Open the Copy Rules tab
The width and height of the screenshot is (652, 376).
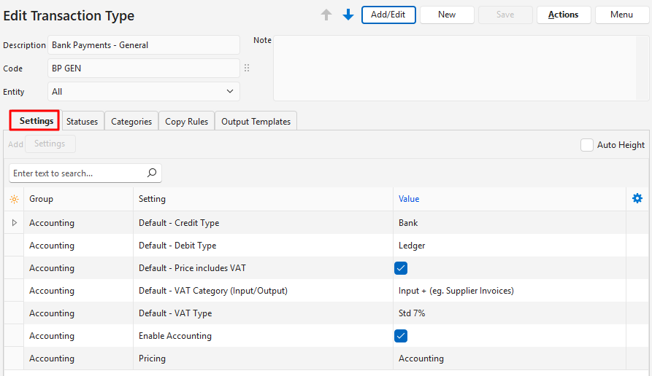(x=186, y=122)
